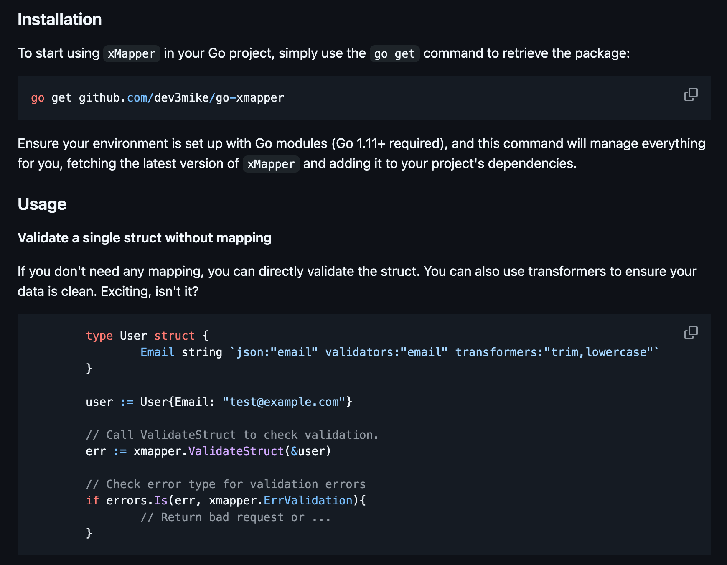
Task: Click the 'Check error type for validation errors' comment
Action: 226,484
